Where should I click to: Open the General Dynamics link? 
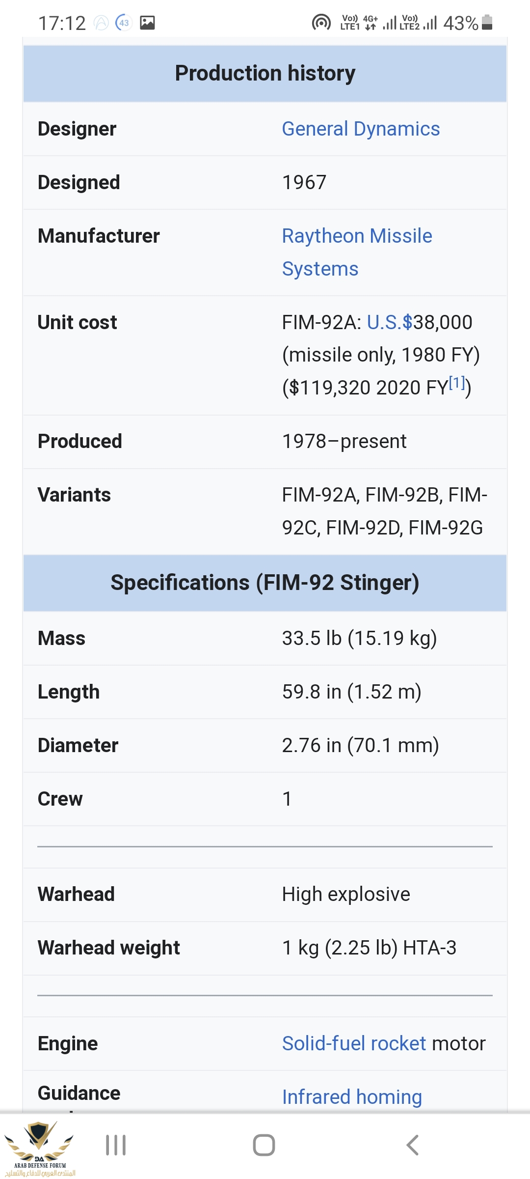pyautogui.click(x=361, y=129)
